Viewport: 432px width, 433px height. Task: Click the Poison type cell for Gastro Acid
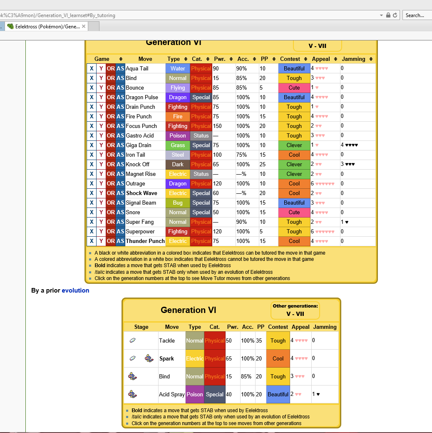point(178,135)
